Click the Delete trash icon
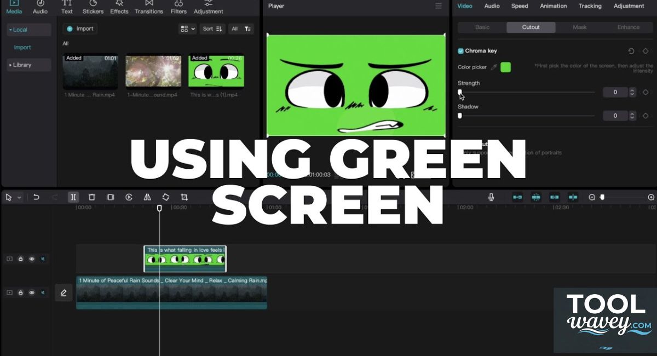Screen dimensions: 657x356 [92, 197]
